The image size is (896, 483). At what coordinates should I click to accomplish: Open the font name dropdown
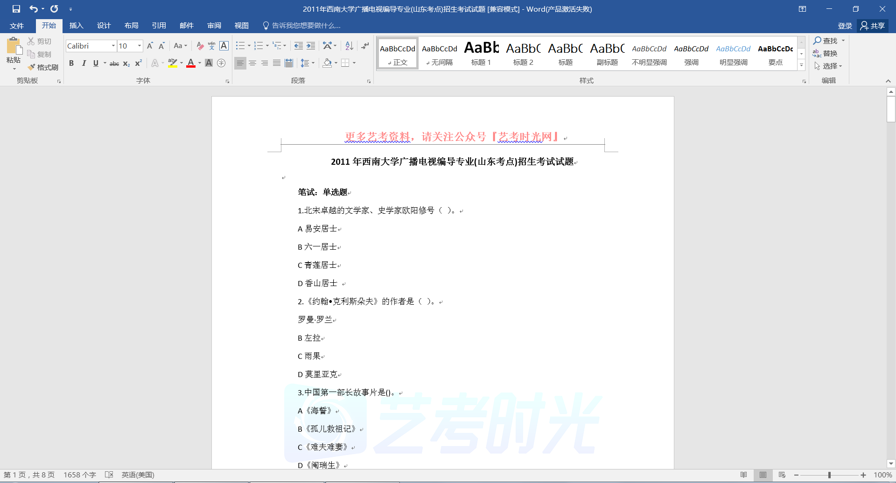coord(113,46)
